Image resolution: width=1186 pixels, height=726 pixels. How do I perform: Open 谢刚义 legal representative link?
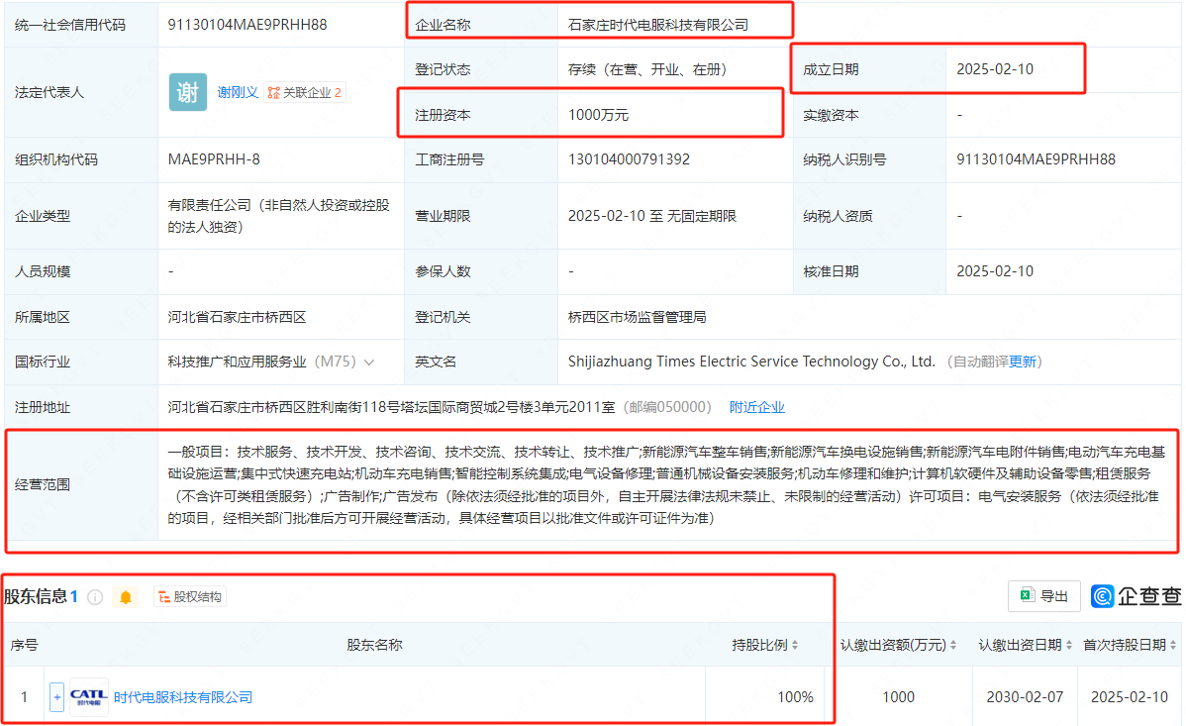(x=238, y=92)
